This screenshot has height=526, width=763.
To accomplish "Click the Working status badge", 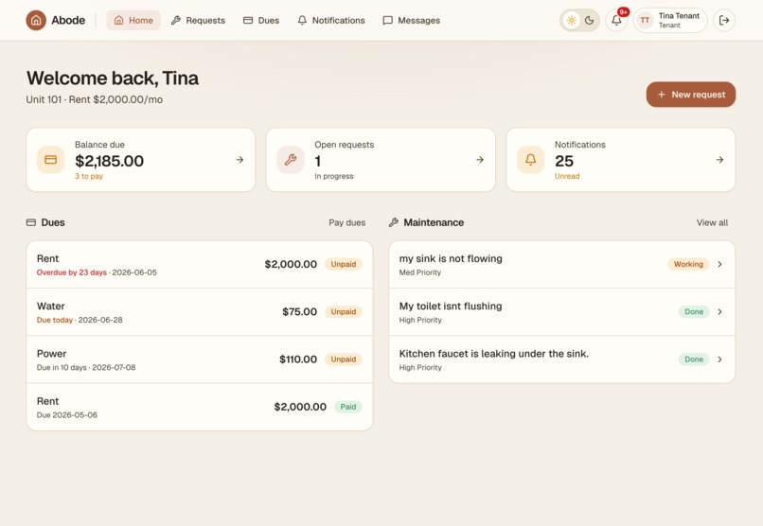I will coord(688,264).
